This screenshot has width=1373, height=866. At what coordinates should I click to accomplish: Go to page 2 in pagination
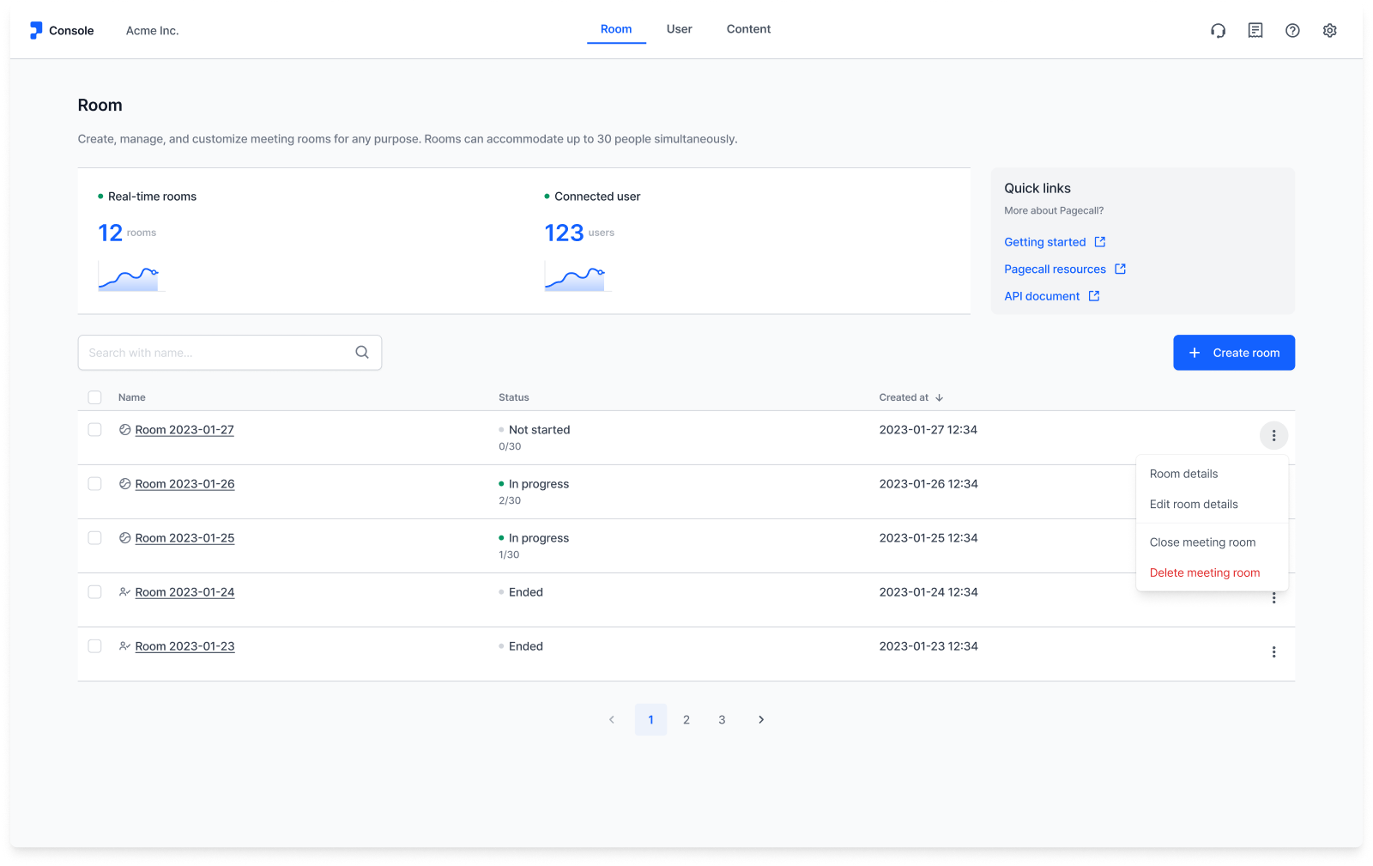tap(686, 720)
